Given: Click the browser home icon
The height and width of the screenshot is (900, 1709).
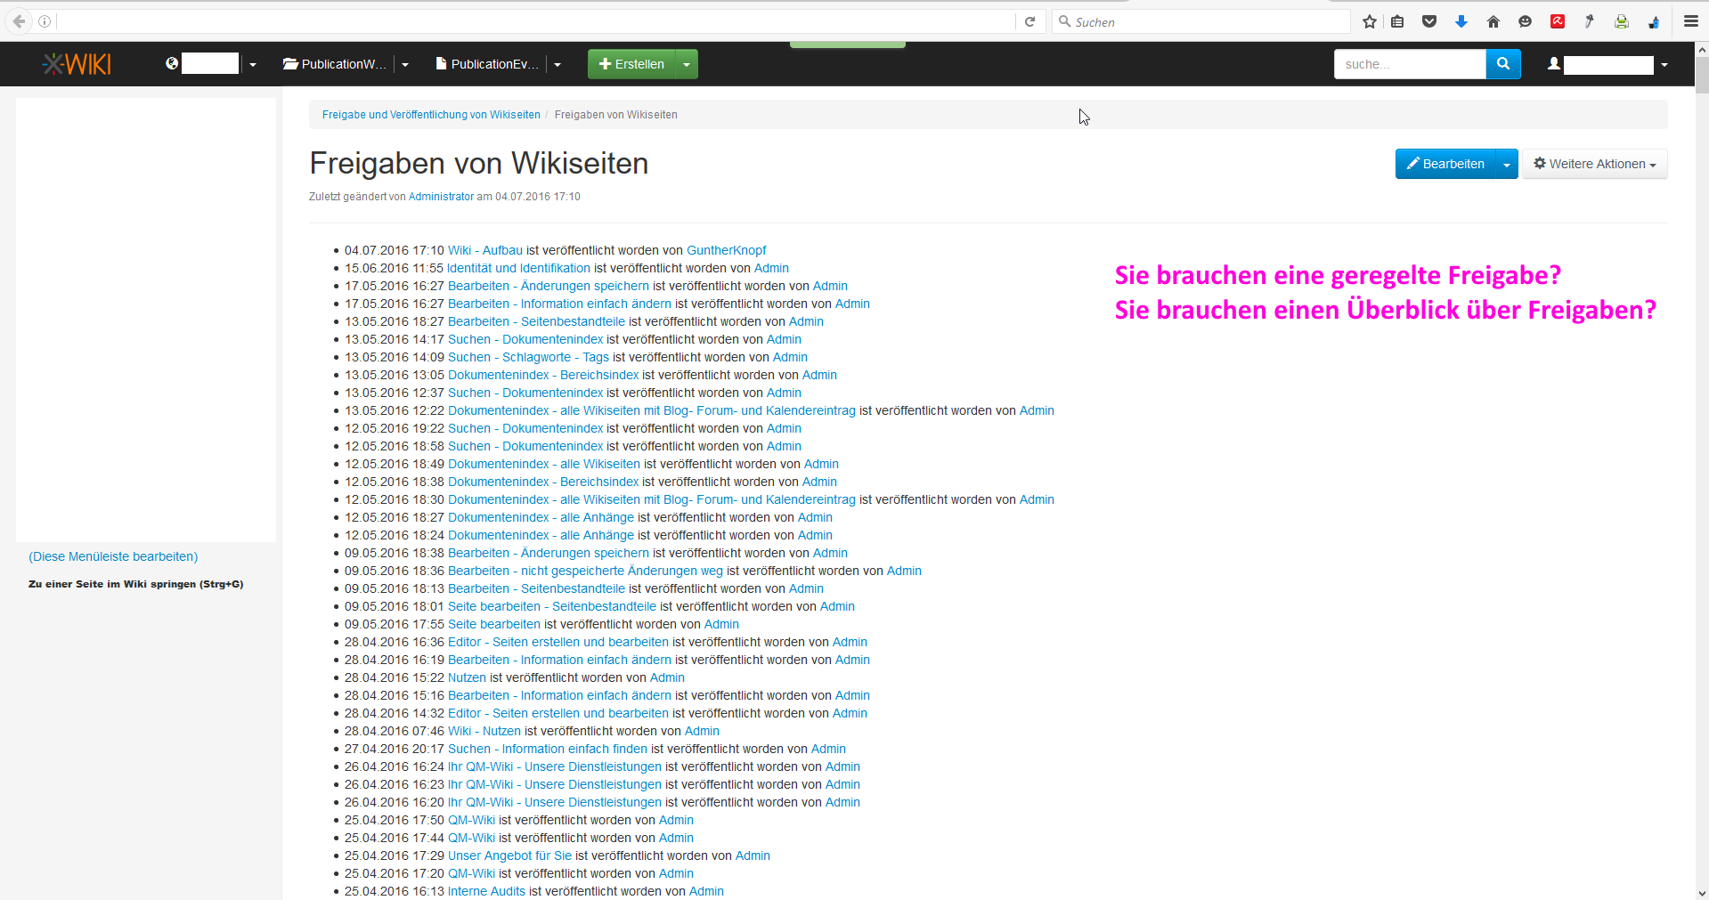Looking at the screenshot, I should click(x=1493, y=22).
